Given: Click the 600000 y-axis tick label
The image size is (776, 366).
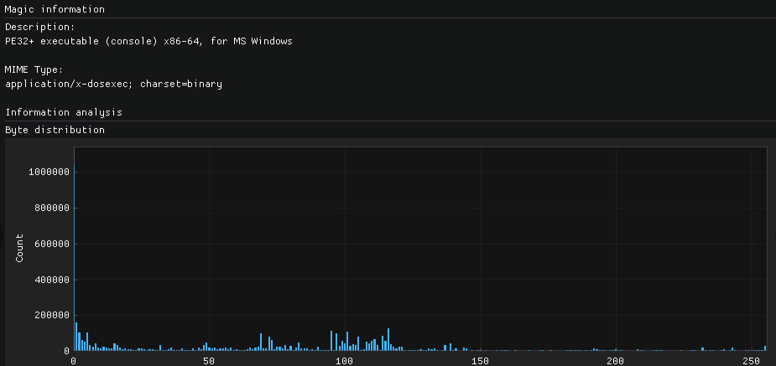Looking at the screenshot, I should point(51,244).
